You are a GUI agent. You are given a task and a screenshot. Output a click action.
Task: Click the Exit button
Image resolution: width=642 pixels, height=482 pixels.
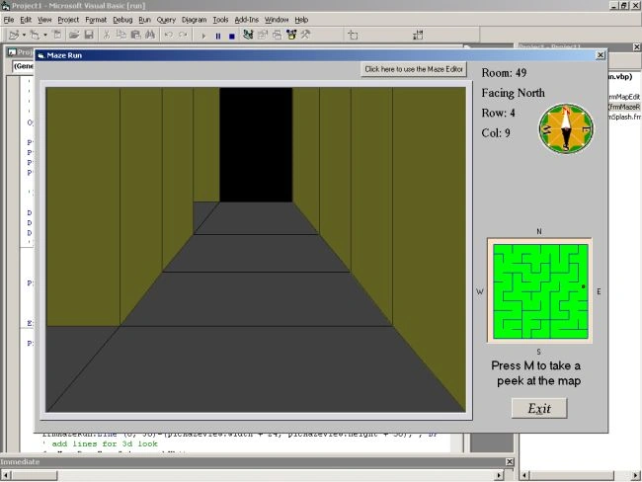click(x=539, y=408)
